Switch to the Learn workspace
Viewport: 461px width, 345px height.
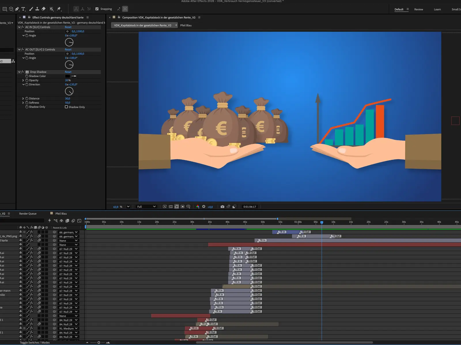(437, 9)
